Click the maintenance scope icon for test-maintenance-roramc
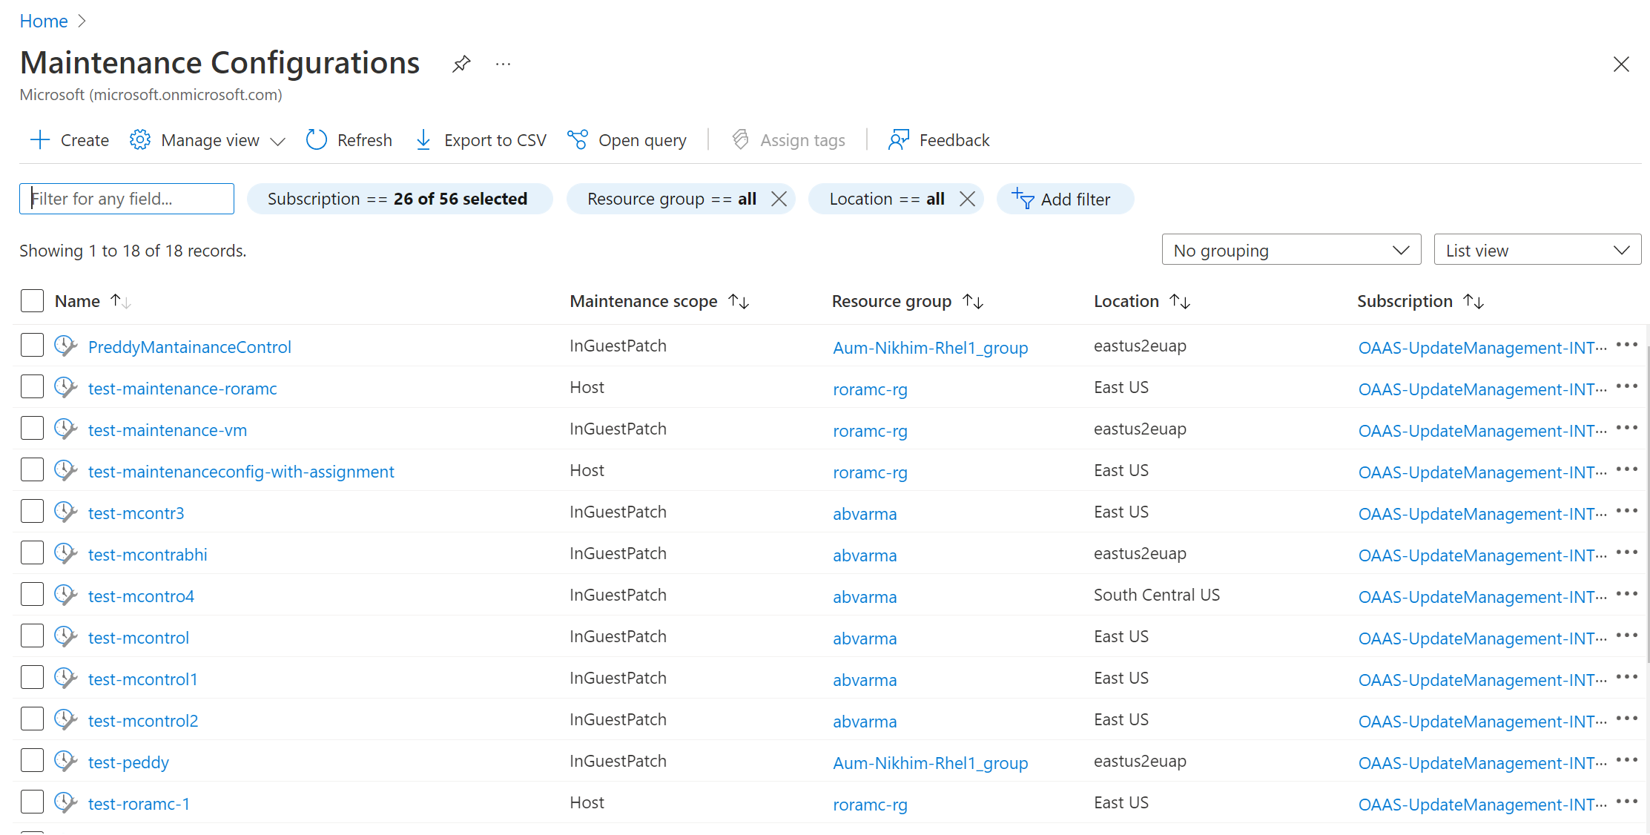This screenshot has height=835, width=1650. tap(67, 388)
